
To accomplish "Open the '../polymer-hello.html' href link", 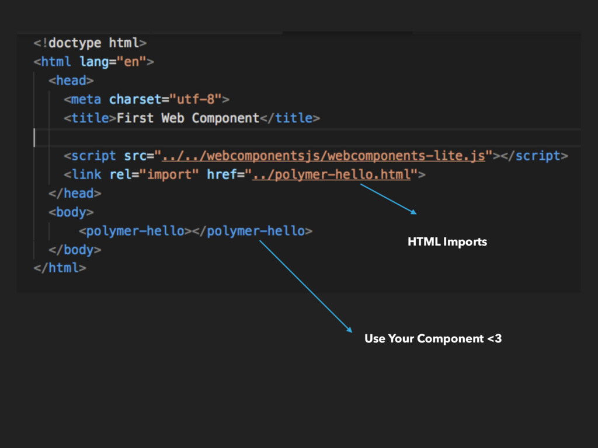I will coord(332,174).
